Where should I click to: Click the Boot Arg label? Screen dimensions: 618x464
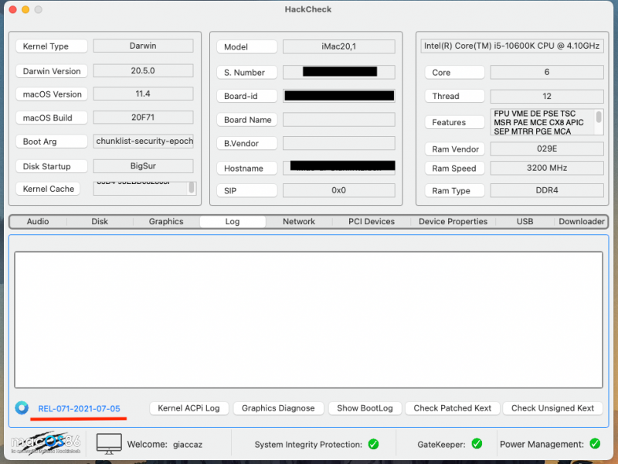tap(52, 142)
